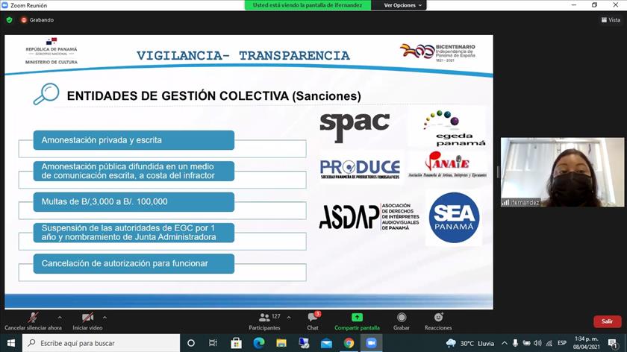This screenshot has width=627, height=352.
Task: Click the Zoom Reunión title bar icon
Action: point(4,5)
